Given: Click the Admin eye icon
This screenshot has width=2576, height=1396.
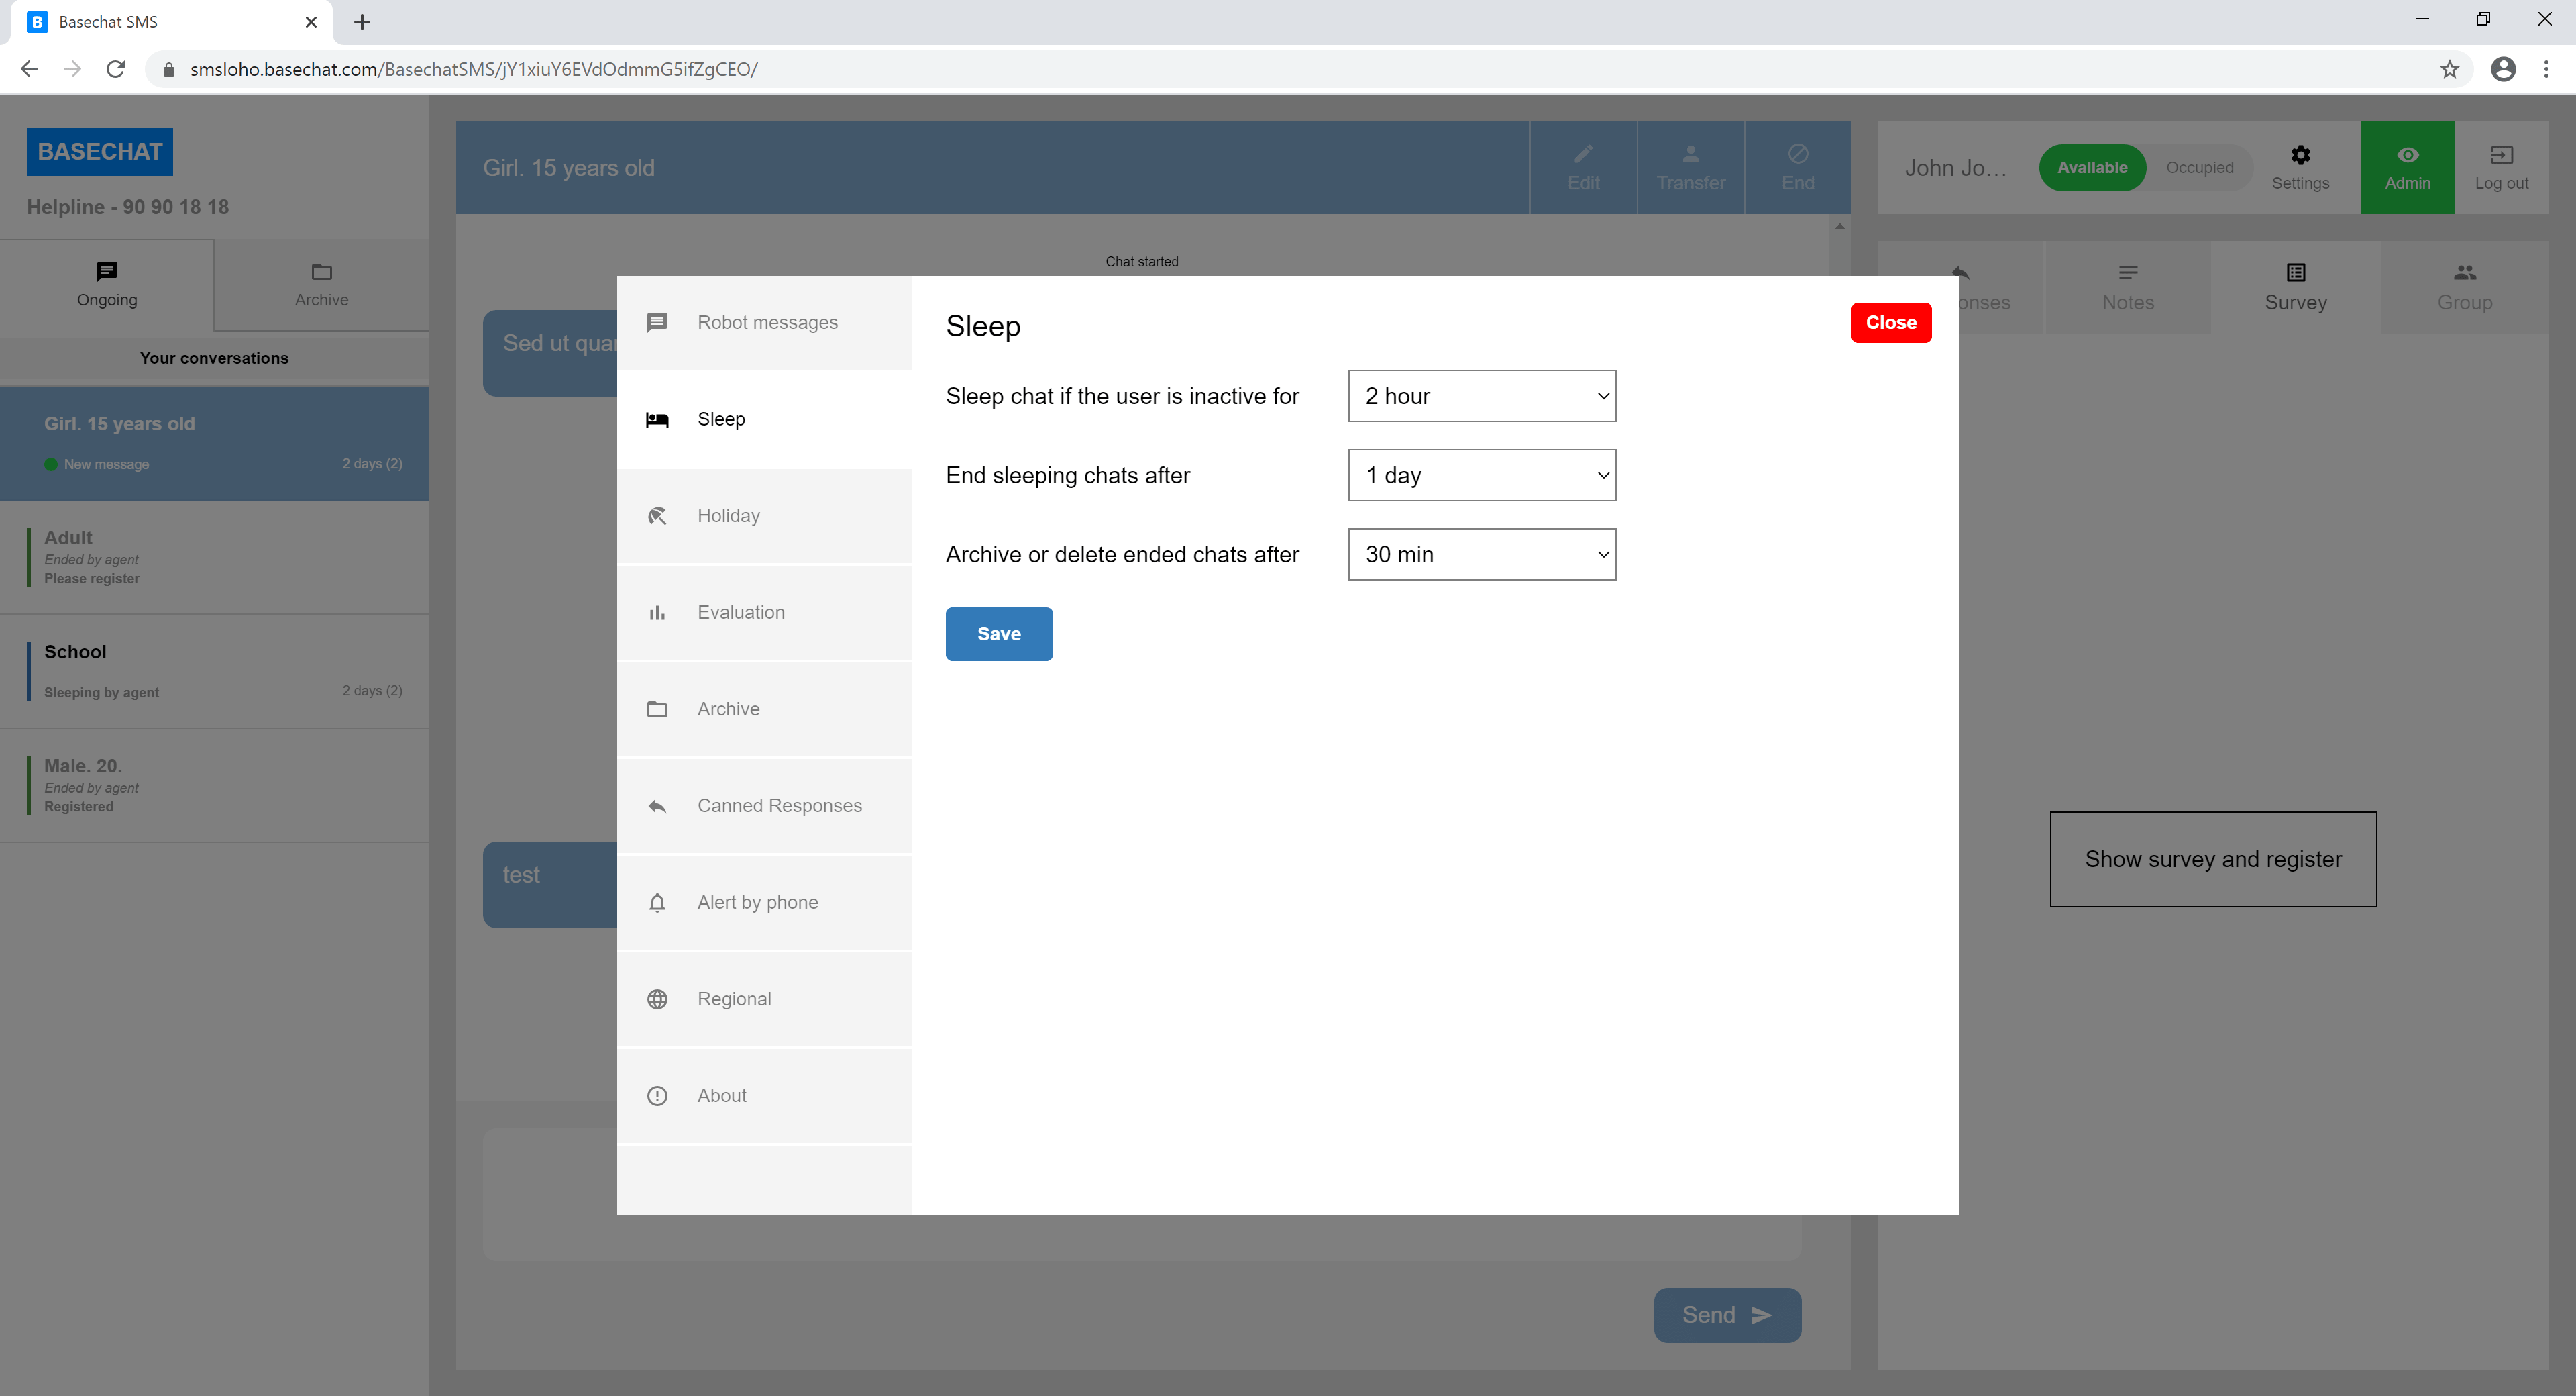Looking at the screenshot, I should click(2407, 155).
